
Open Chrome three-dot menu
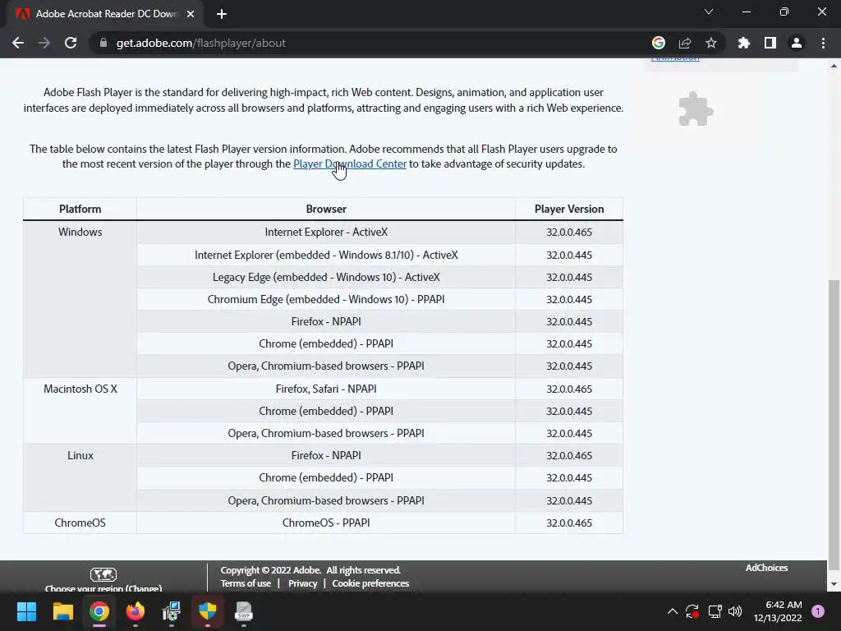coord(823,43)
